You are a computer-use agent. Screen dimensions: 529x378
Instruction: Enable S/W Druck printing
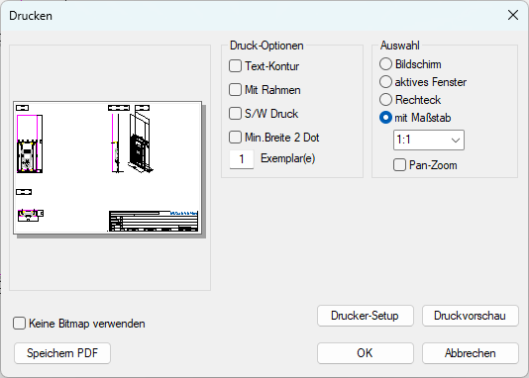coord(235,114)
